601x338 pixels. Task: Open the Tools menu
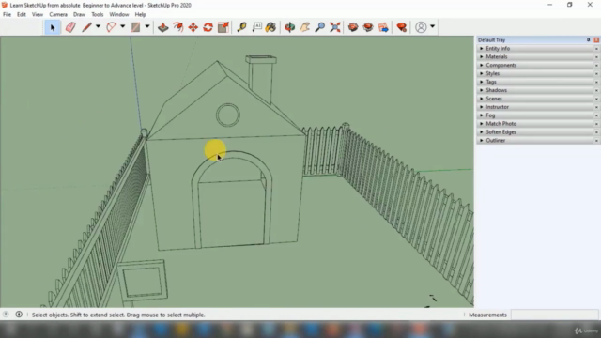click(98, 15)
